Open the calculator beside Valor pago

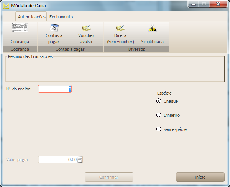coord(80,160)
